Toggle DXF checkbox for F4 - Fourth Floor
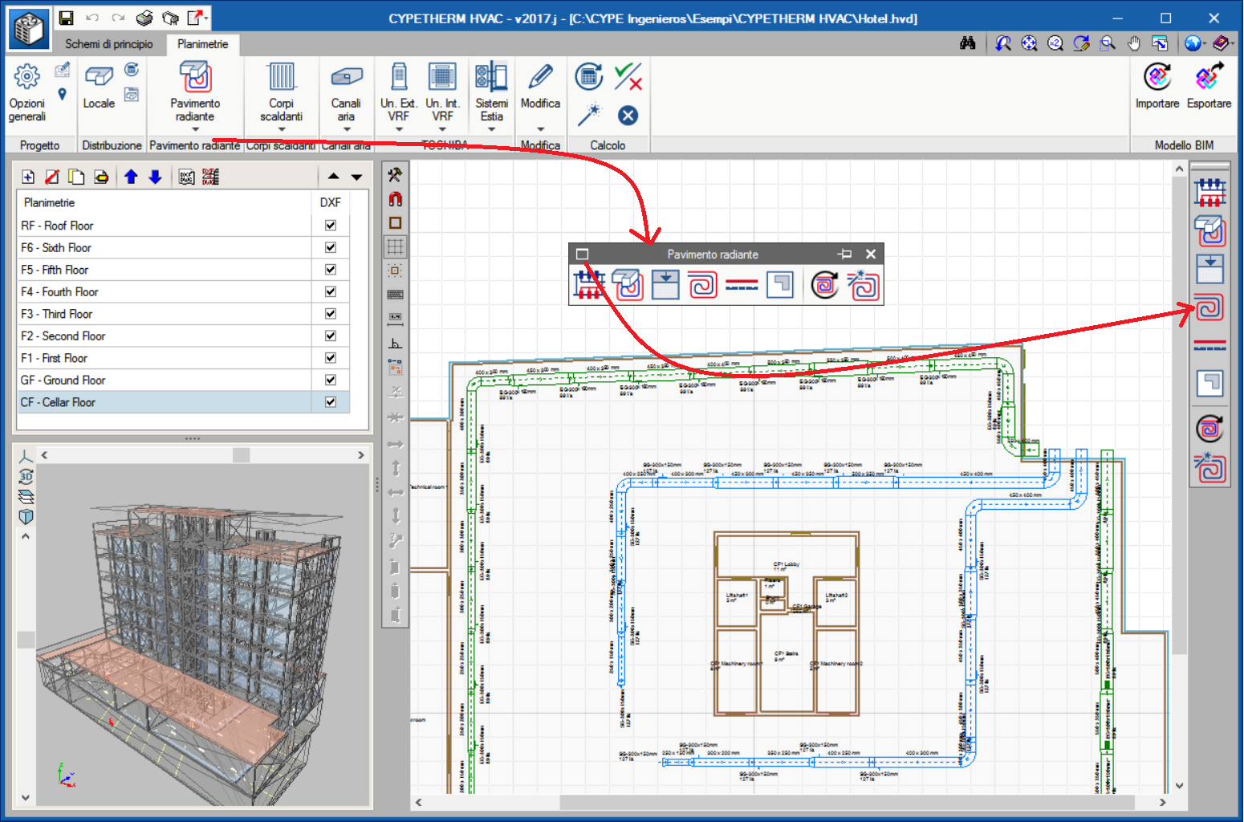1244x822 pixels. tap(331, 291)
